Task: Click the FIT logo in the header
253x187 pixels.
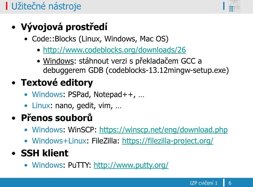Action: pyautogui.click(x=234, y=6)
